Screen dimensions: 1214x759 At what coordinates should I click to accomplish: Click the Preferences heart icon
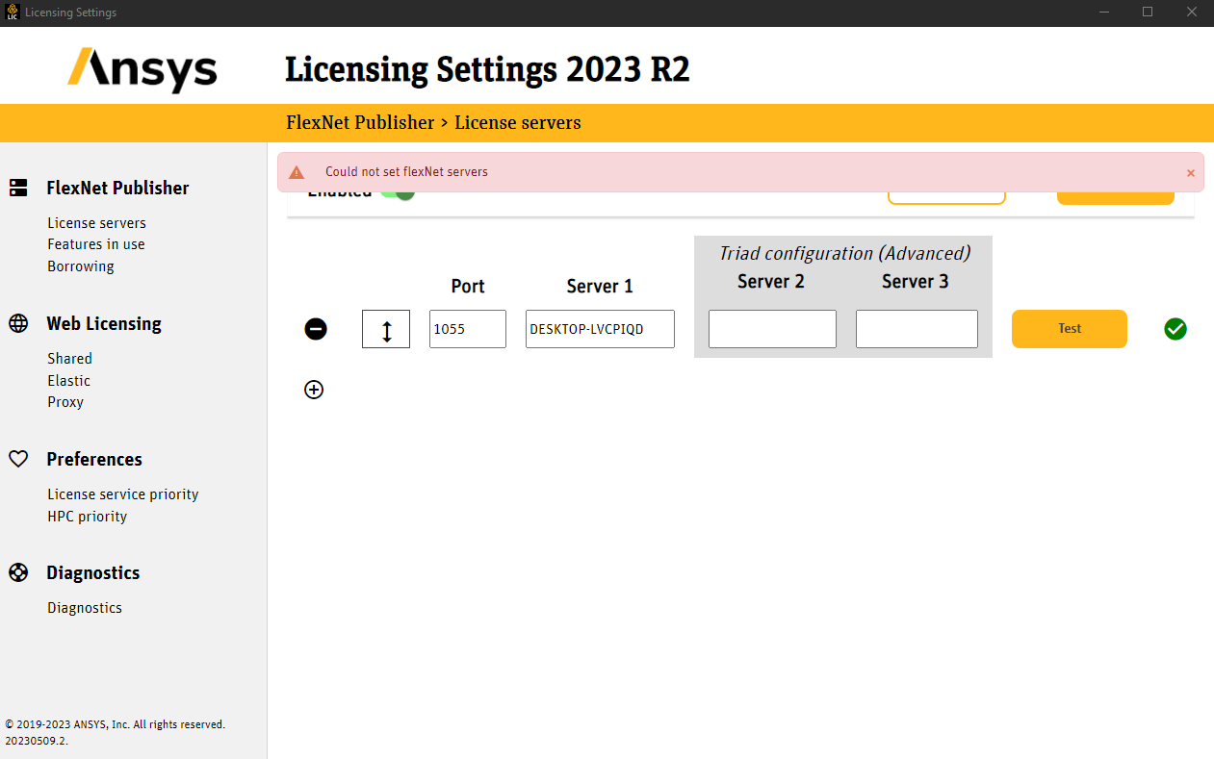click(18, 459)
